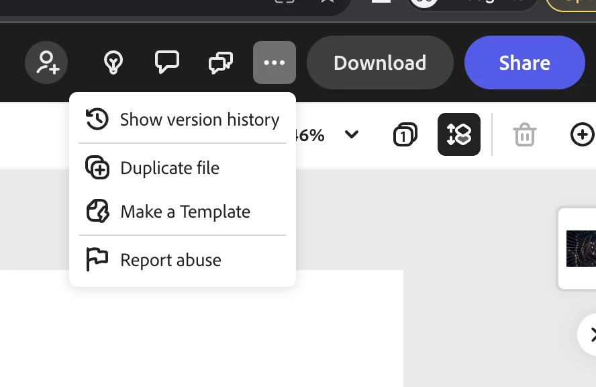This screenshot has width=596, height=387.
Task: Click the invite collaborator person-plus icon
Action: coord(46,62)
